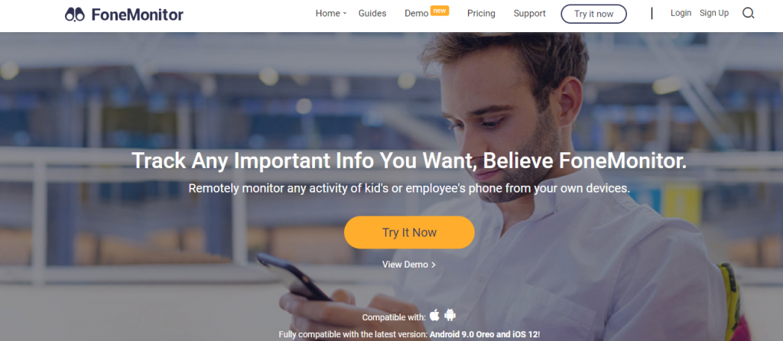The width and height of the screenshot is (783, 341).
Task: Click the chevron after View Demo
Action: [x=434, y=265]
